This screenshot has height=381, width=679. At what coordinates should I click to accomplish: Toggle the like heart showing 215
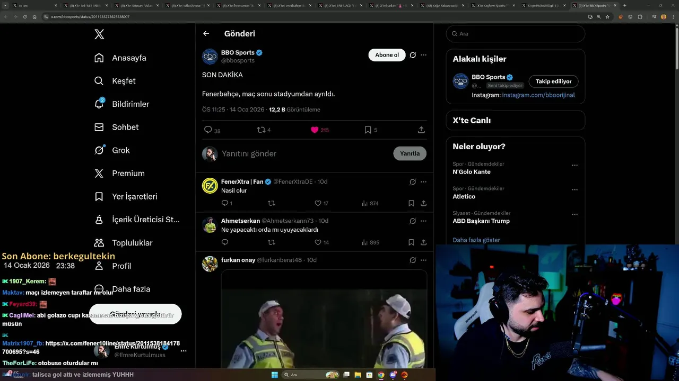(x=315, y=130)
